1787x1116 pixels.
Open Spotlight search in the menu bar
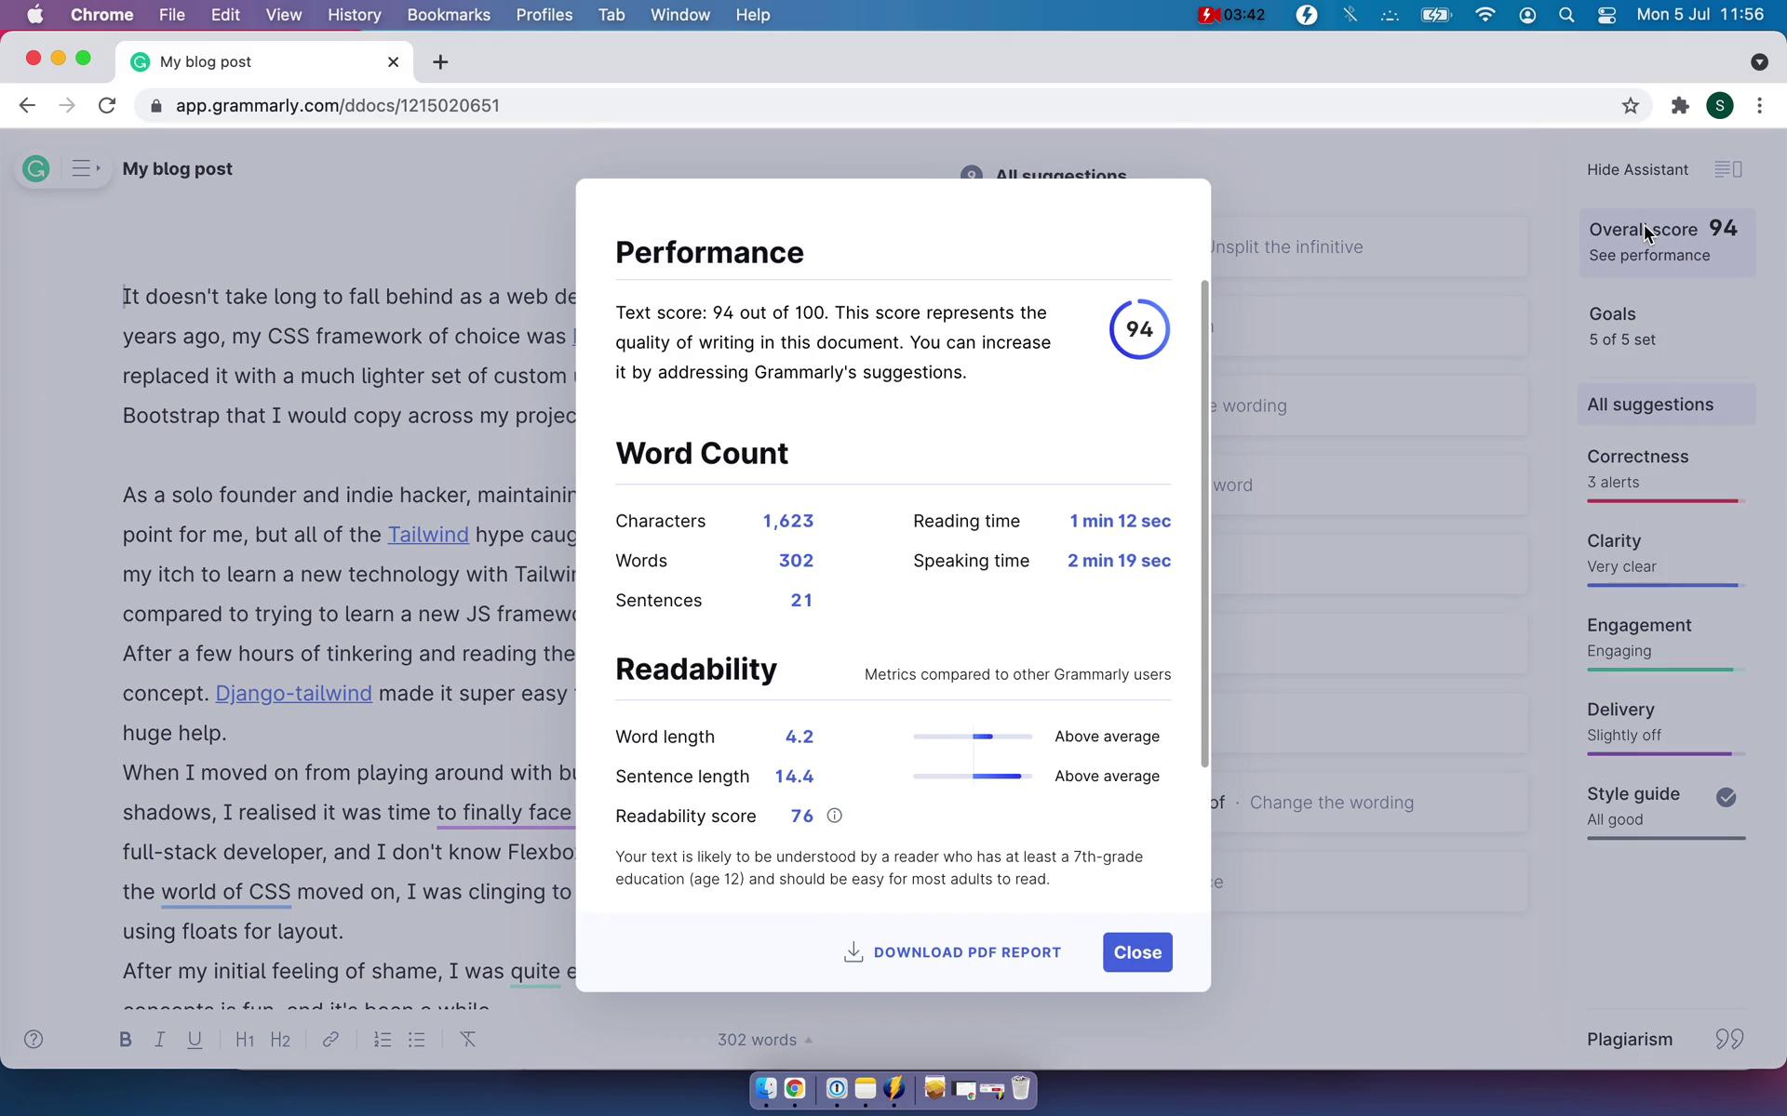[1566, 15]
